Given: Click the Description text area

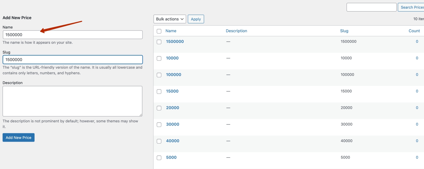Looking at the screenshot, I should (x=73, y=101).
